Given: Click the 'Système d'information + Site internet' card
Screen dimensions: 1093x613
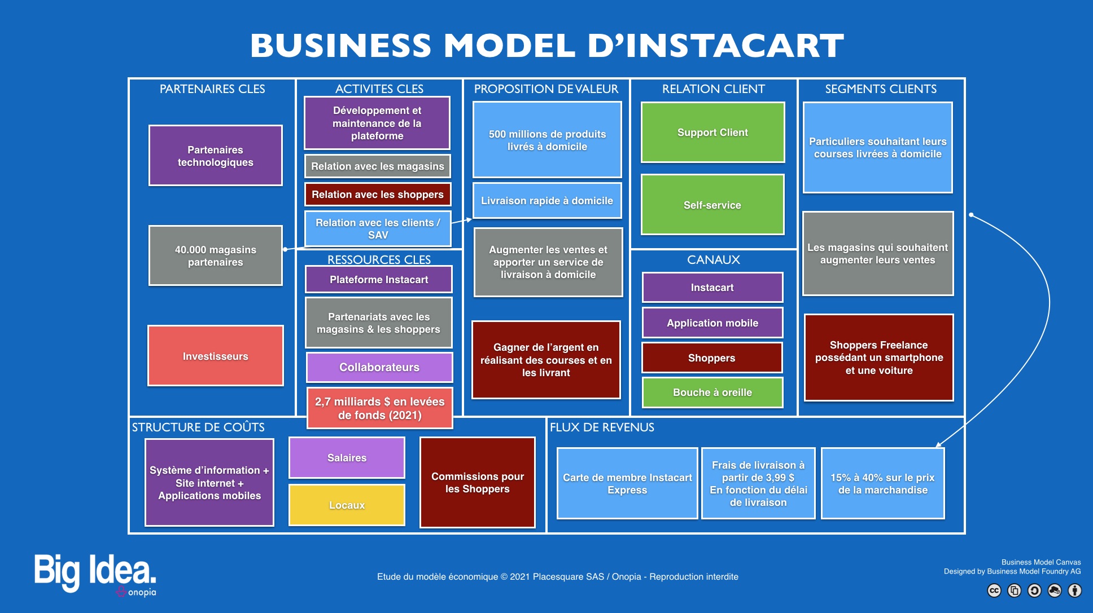Looking at the screenshot, I should click(x=209, y=483).
